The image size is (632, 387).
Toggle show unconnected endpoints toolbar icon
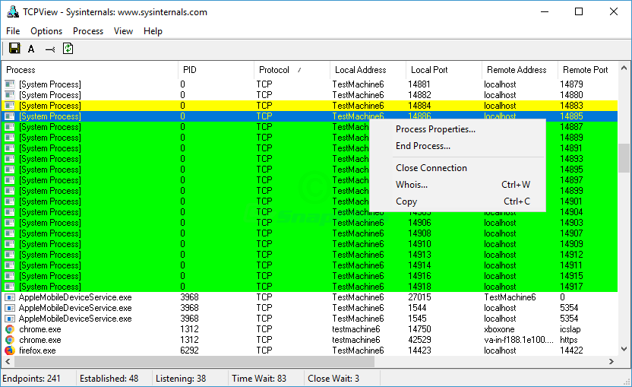click(50, 49)
